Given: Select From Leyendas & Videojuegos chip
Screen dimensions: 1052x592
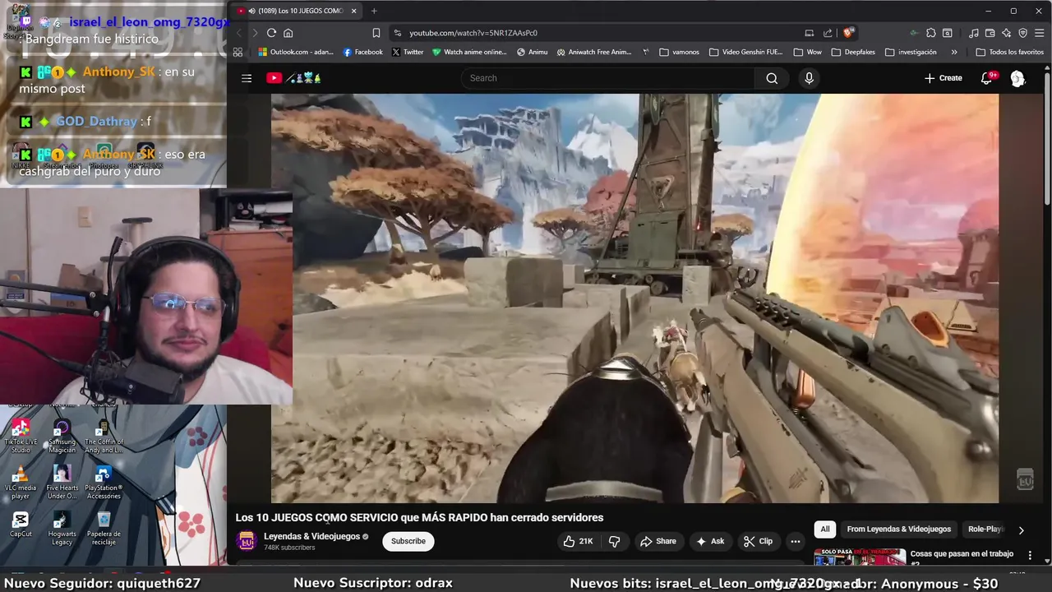Looking at the screenshot, I should point(898,530).
